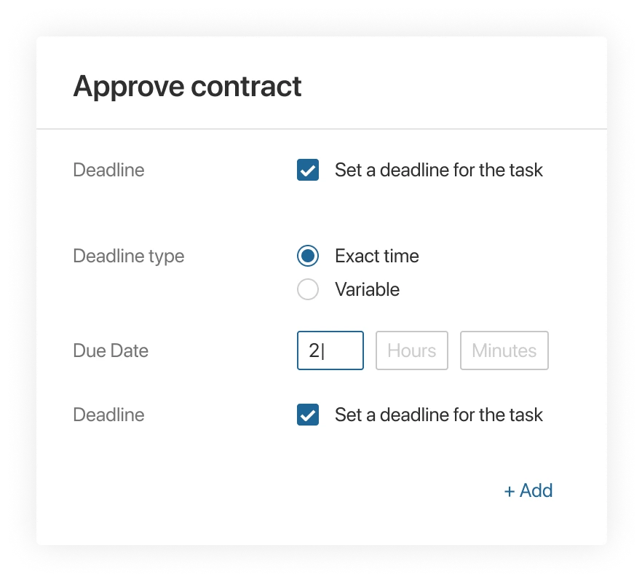The height and width of the screenshot is (580, 642).
Task: Click the Approve contract title
Action: tap(186, 85)
